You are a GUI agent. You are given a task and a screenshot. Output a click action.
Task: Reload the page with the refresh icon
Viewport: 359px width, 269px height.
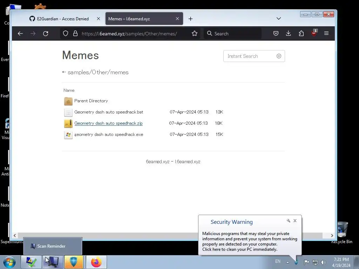pos(46,34)
